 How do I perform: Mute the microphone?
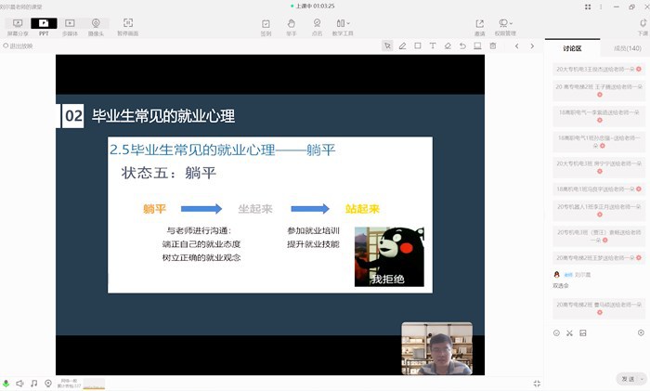[x=6, y=383]
